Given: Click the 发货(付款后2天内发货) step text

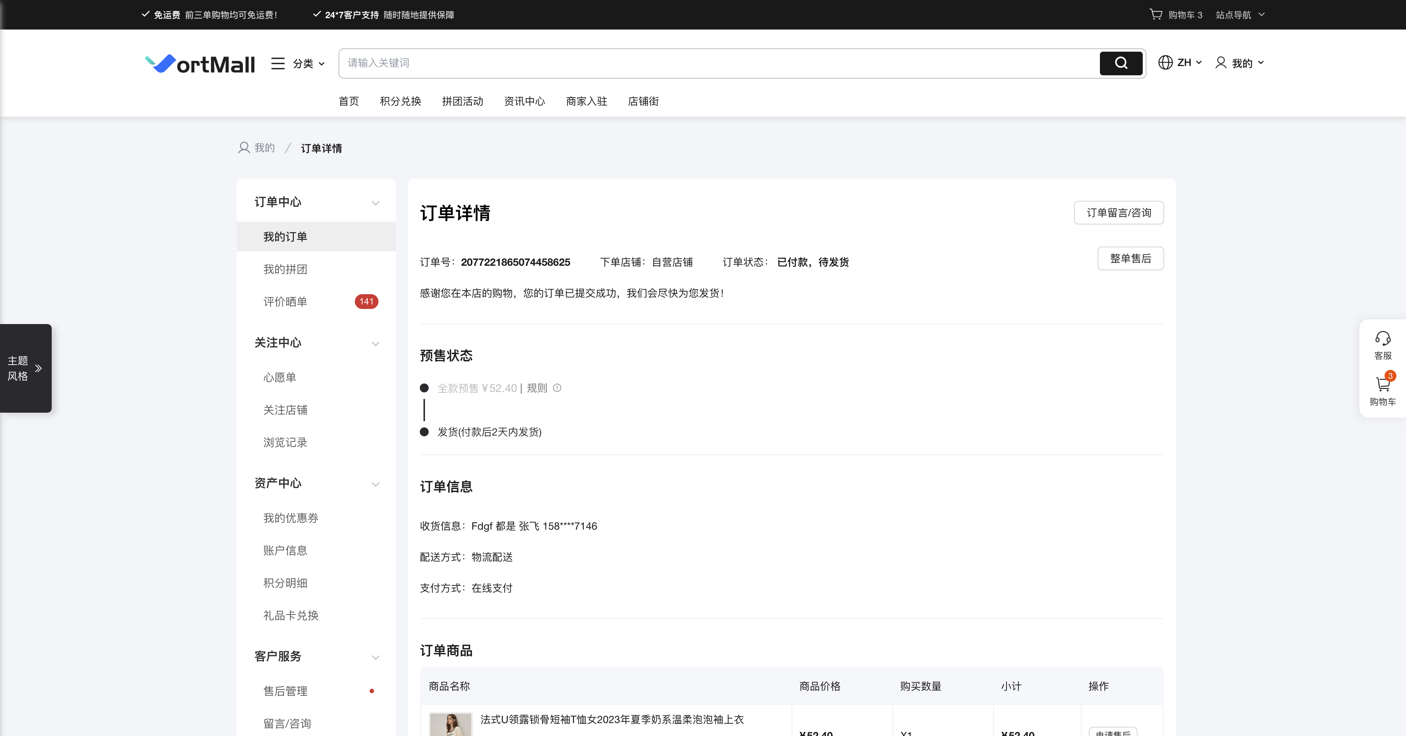Looking at the screenshot, I should pyautogui.click(x=490, y=432).
